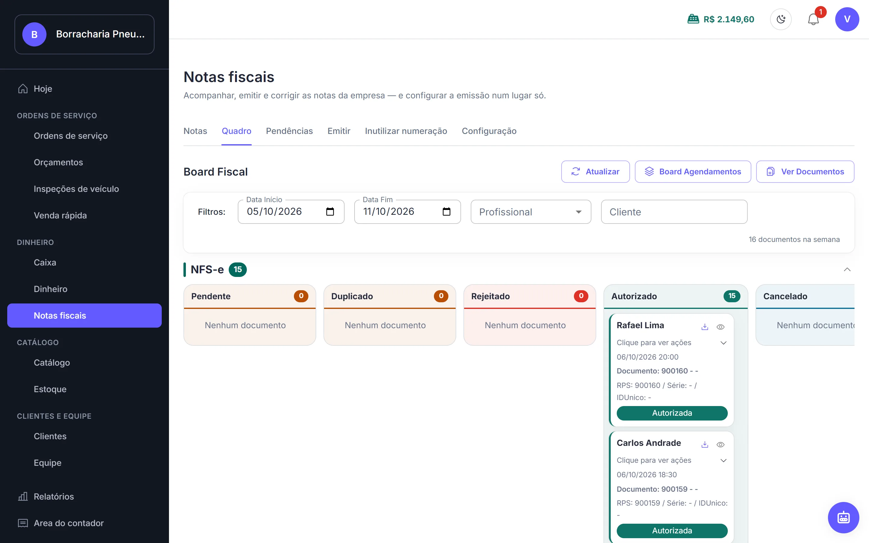Viewport: 869px width, 543px height.
Task: Toggle dark mode moon icon
Action: [781, 19]
